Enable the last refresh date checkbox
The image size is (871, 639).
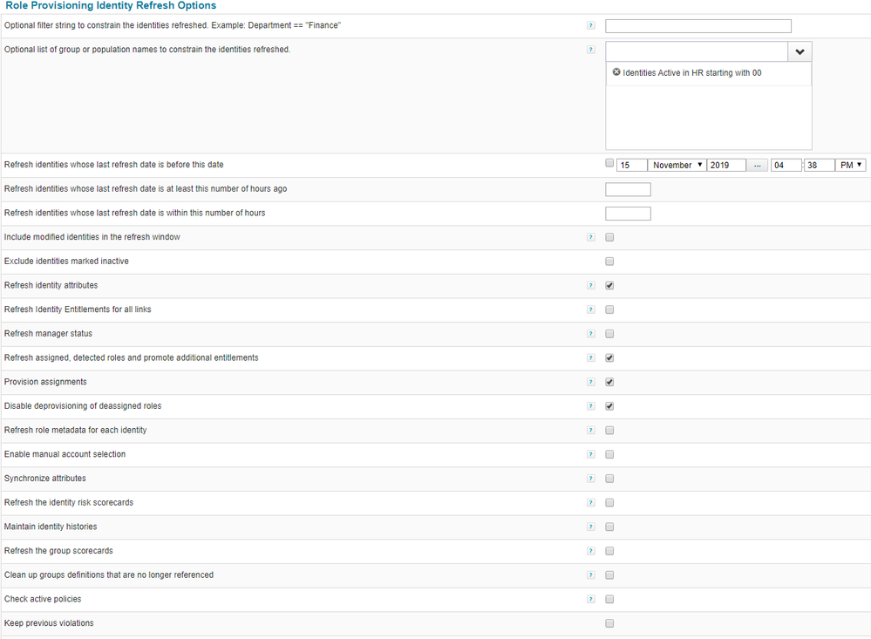click(609, 163)
